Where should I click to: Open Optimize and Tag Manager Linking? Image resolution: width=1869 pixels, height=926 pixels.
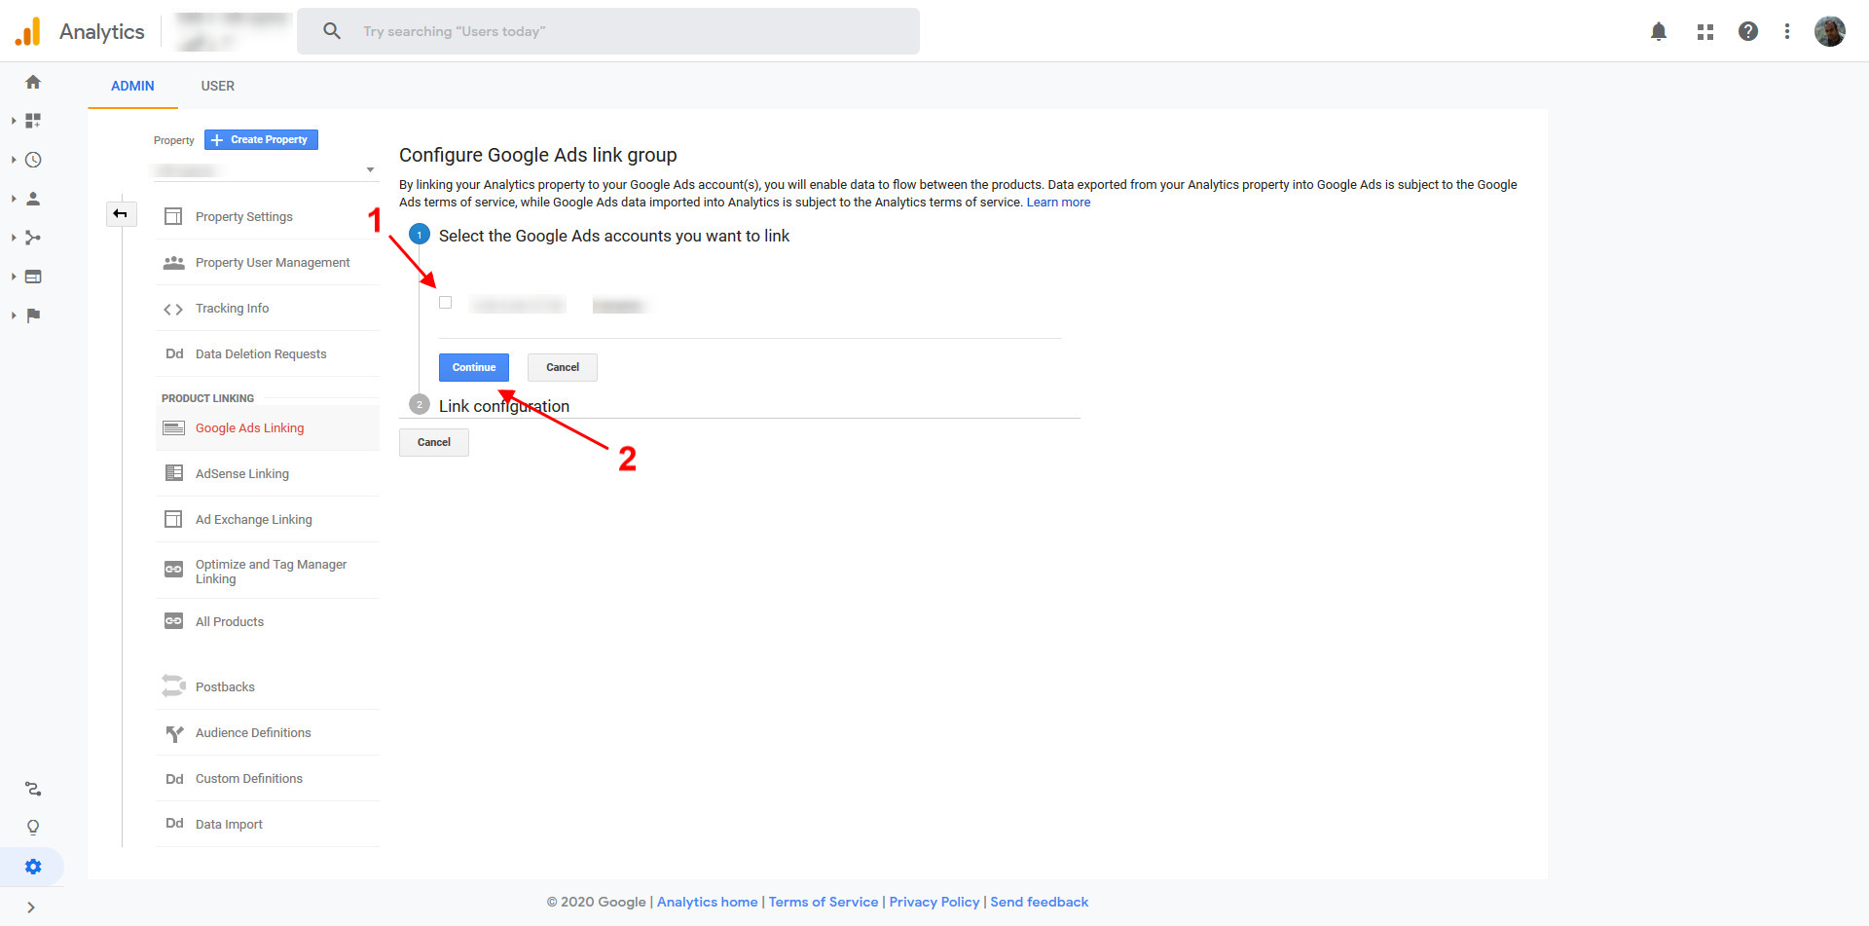click(x=268, y=571)
